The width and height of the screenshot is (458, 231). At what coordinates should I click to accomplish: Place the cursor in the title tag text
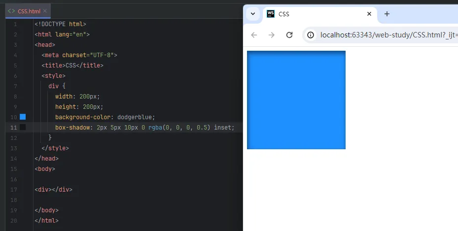(x=70, y=66)
